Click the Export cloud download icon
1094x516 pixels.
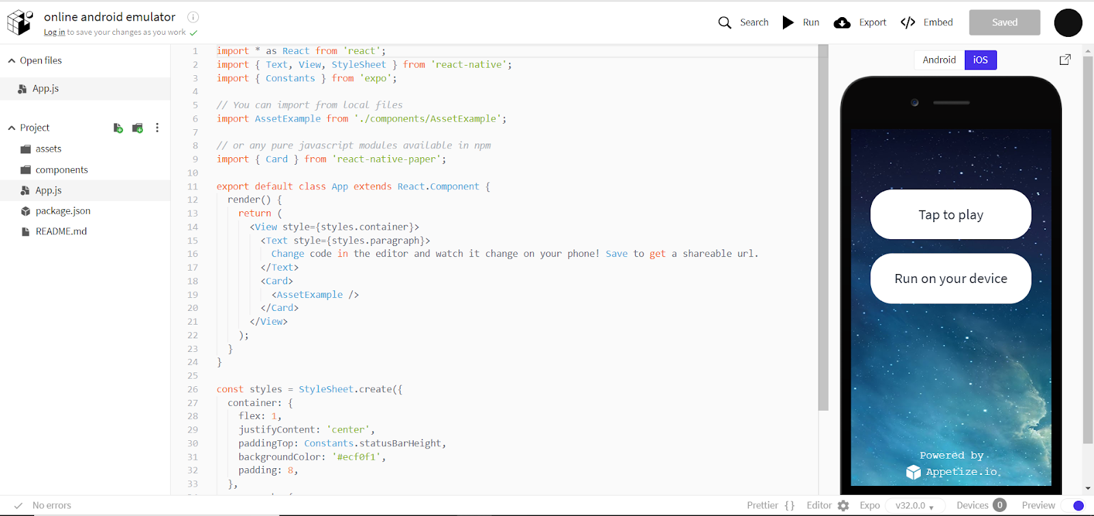842,23
